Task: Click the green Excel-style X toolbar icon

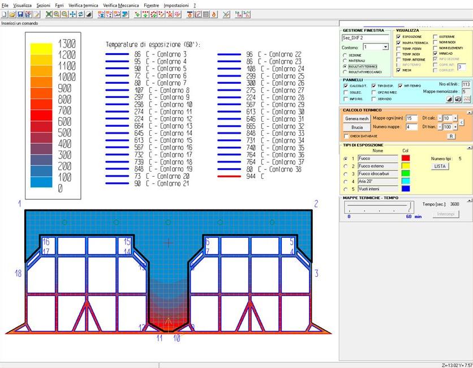Action: coord(49,14)
